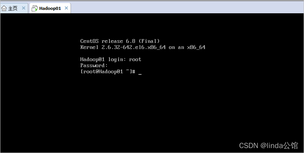This screenshot has height=153, width=304.
Task: Click the Hadoop01 login label
Action: 103,59
